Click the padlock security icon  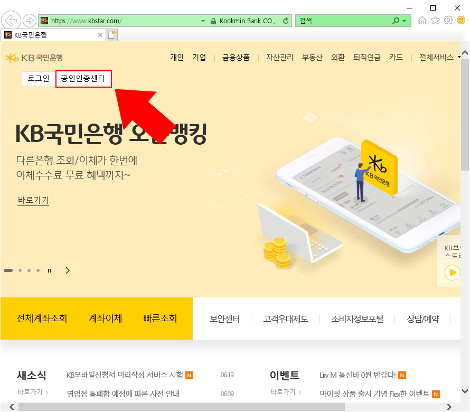[213, 21]
